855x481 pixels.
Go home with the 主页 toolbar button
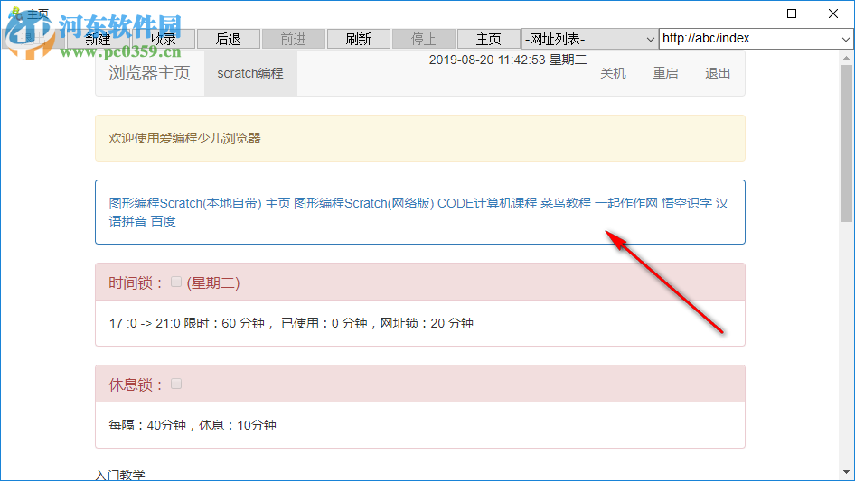pyautogui.click(x=488, y=39)
